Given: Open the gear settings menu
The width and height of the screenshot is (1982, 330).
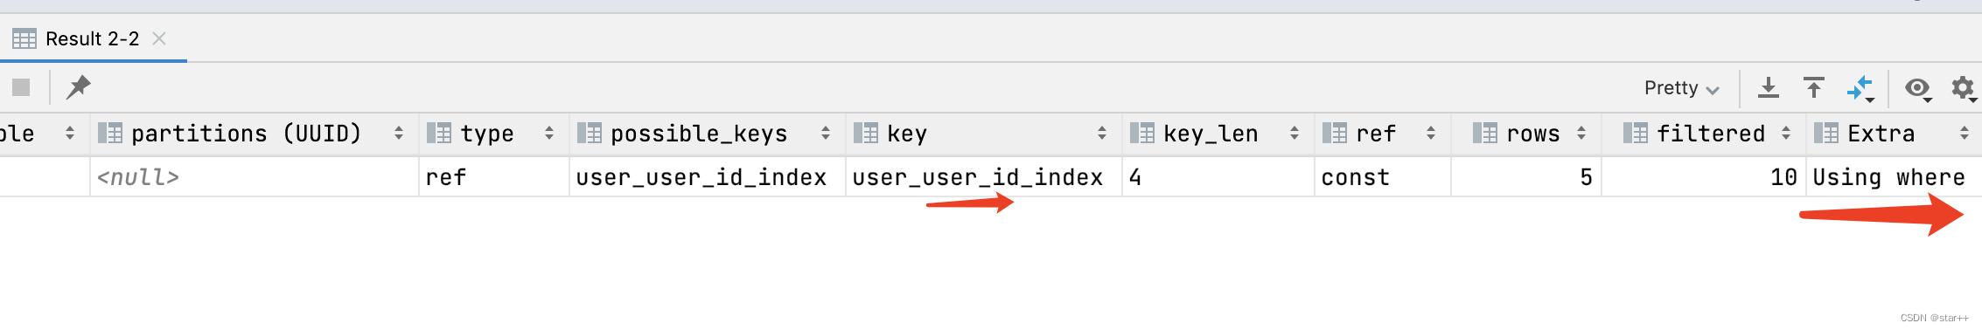Looking at the screenshot, I should [x=1964, y=88].
